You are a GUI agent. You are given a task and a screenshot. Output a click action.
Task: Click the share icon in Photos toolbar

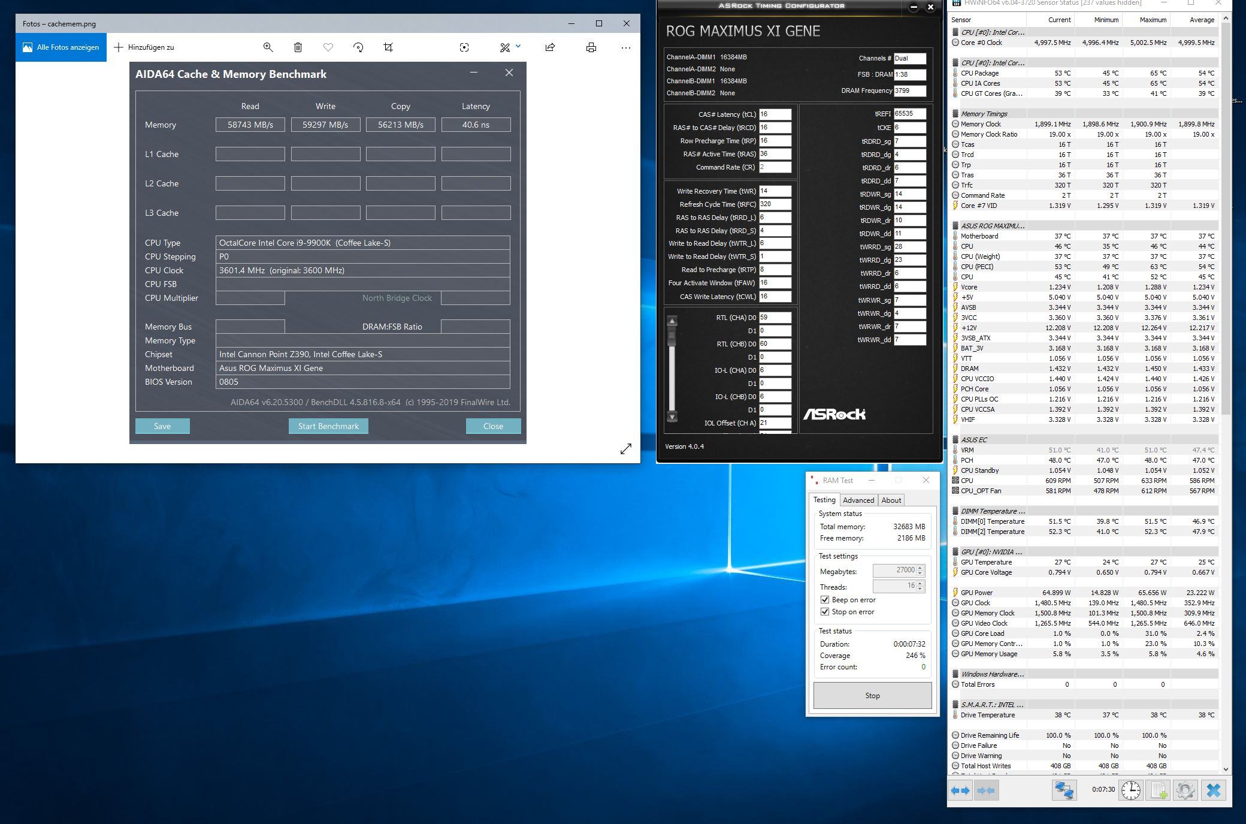coord(550,47)
